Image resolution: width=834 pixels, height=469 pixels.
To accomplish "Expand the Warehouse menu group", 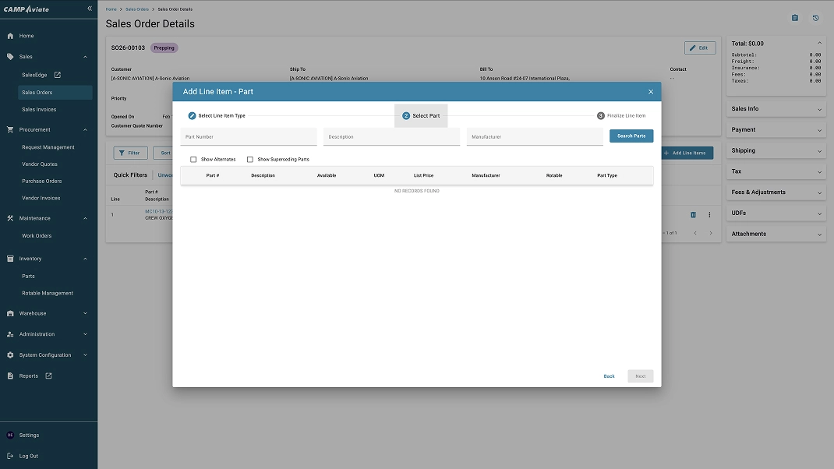I will (85, 313).
